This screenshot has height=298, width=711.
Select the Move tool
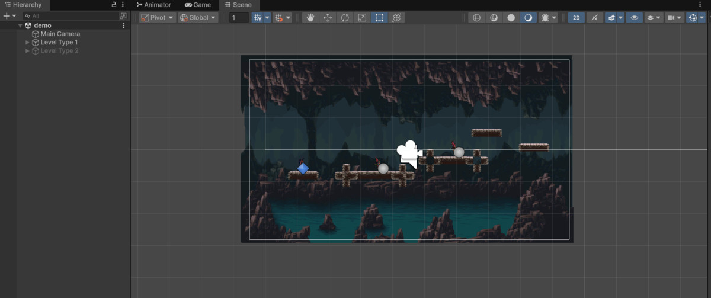(328, 18)
